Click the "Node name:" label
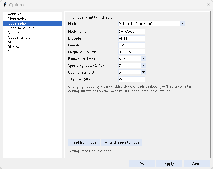The image size is (213, 169). (x=78, y=32)
